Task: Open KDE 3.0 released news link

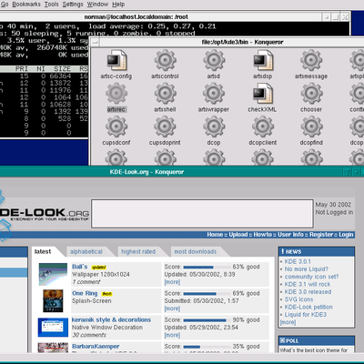Action: [x=308, y=292]
